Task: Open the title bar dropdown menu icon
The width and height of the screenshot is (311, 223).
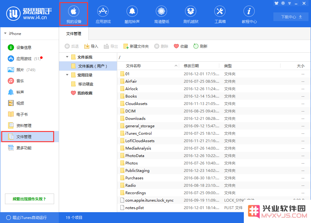Action: pos(290,3)
